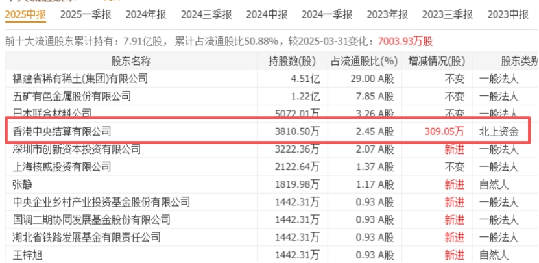The height and width of the screenshot is (263, 539).
Task: Click shareholder 王梓旭
Action: tap(27, 255)
